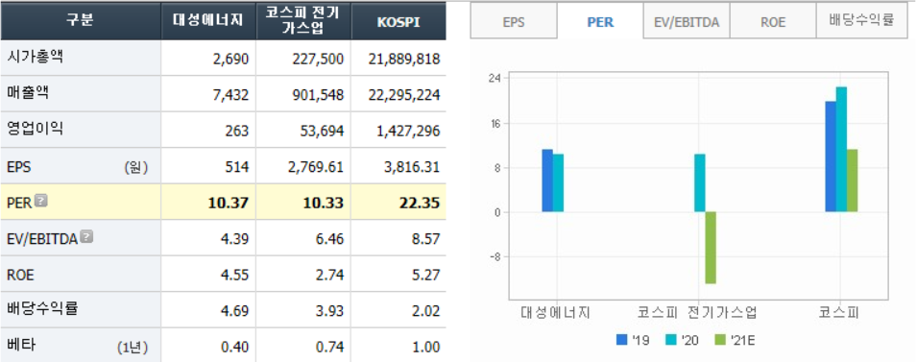
Task: Open the ROE chart tab
Action: (x=773, y=22)
